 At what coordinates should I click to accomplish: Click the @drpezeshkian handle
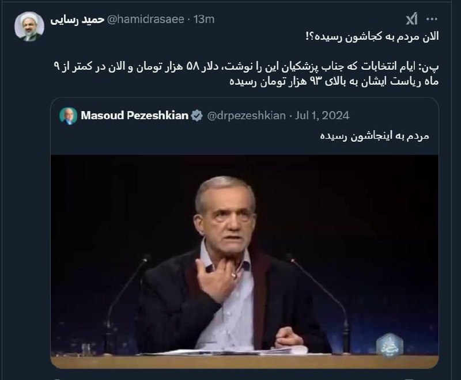(246, 116)
